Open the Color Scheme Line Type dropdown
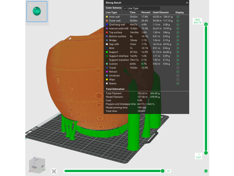This screenshot has height=176, width=234. (x=141, y=8)
